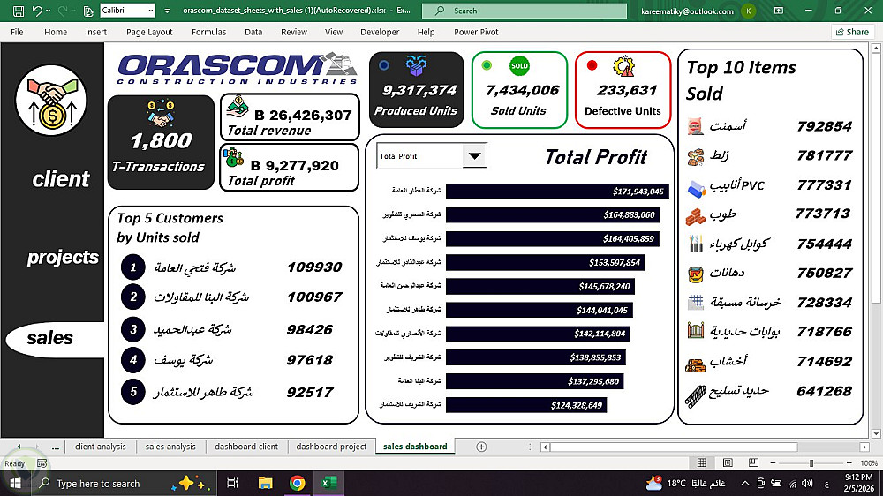Toggle the Produced Units radio button

pyautogui.click(x=384, y=65)
